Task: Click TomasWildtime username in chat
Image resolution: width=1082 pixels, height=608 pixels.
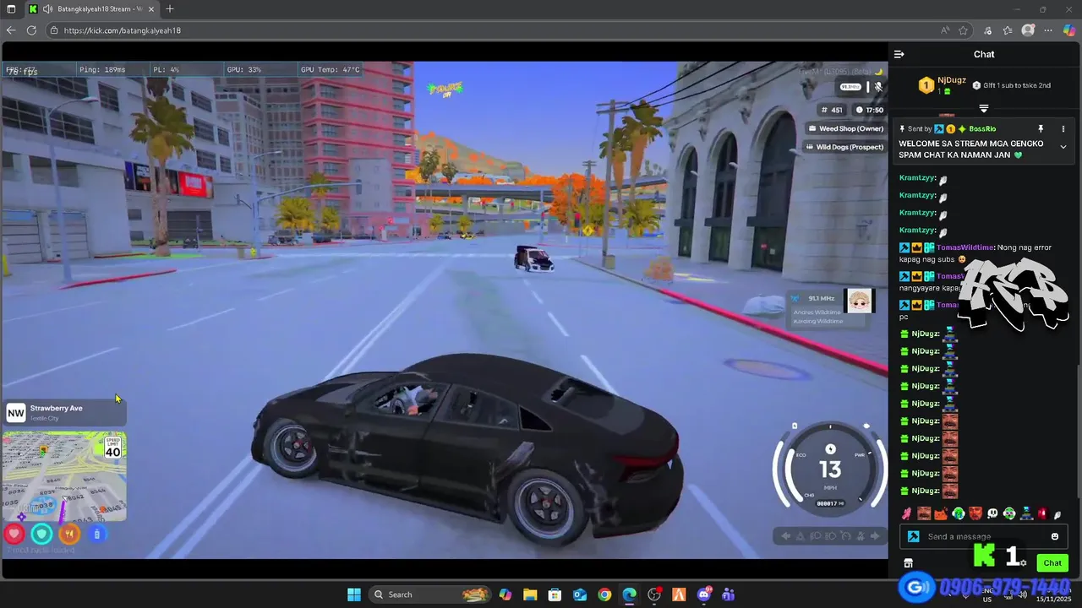Action: click(x=965, y=247)
